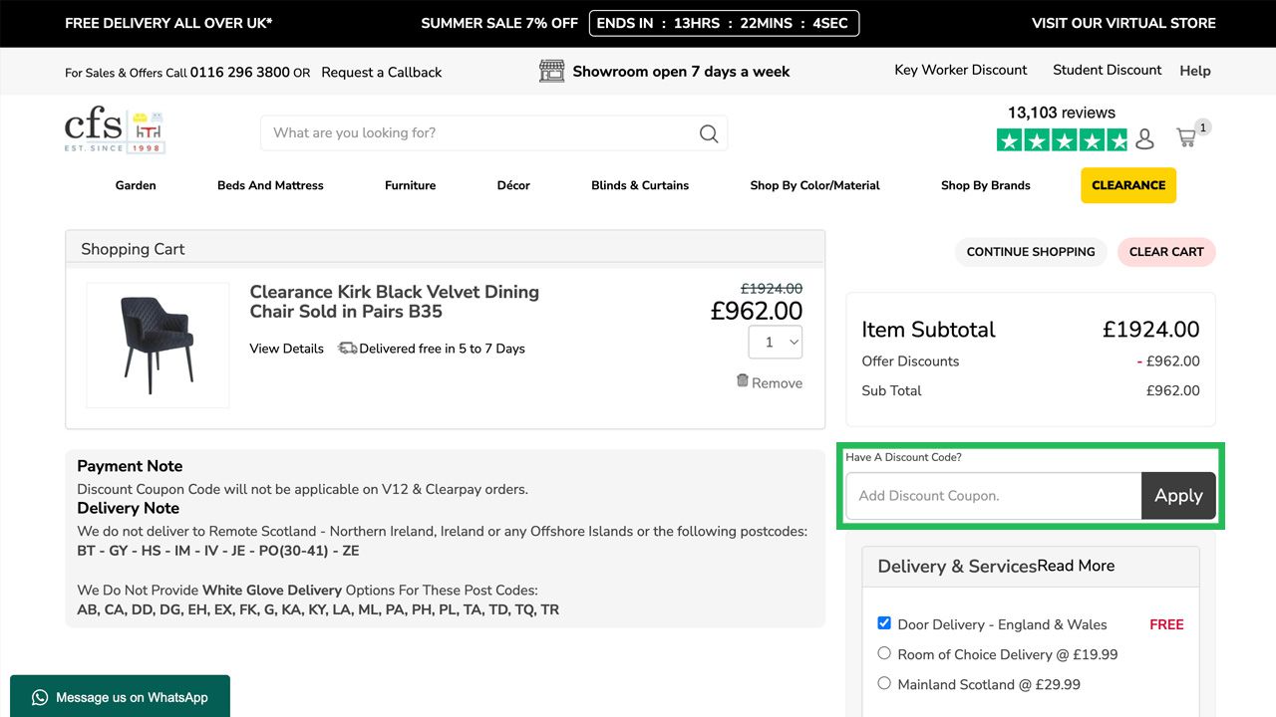The width and height of the screenshot is (1276, 717).
Task: Click the WhatsApp message icon
Action: tap(40, 697)
